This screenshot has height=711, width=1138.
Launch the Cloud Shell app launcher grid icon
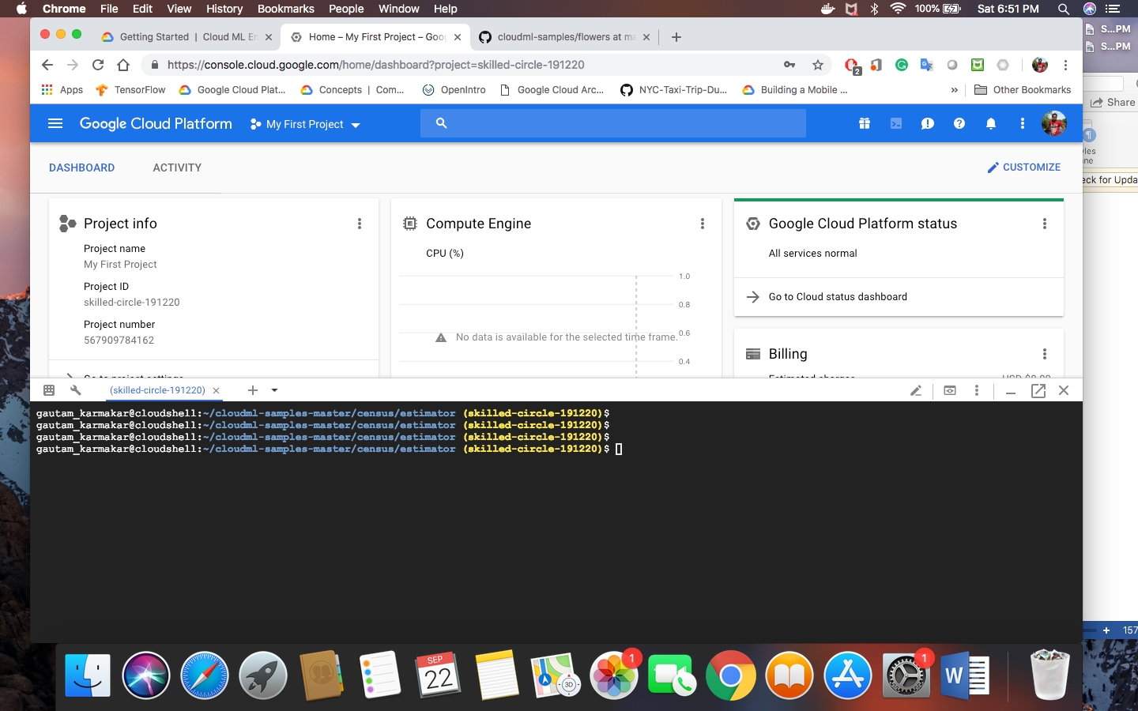coord(48,390)
